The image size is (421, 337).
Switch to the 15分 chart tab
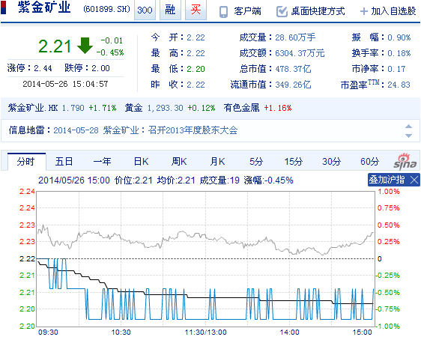point(294,162)
